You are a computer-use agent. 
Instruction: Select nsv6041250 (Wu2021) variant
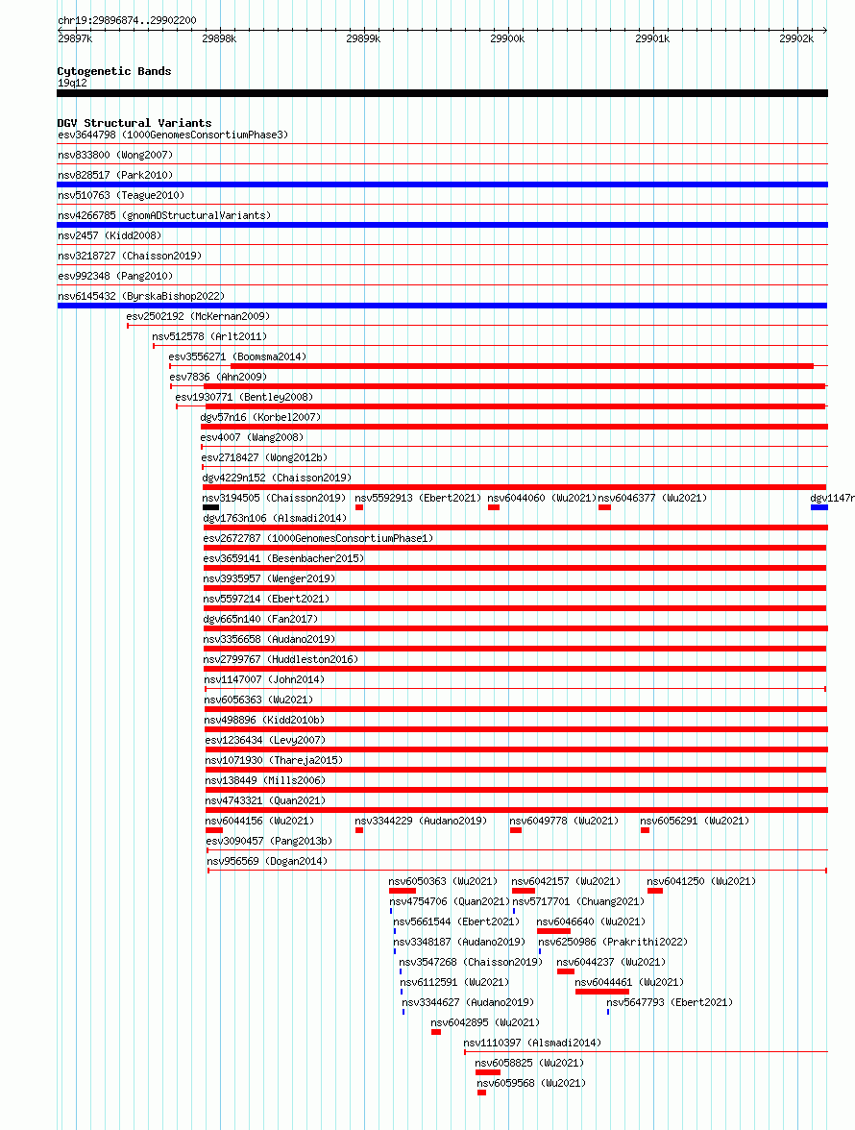point(701,881)
